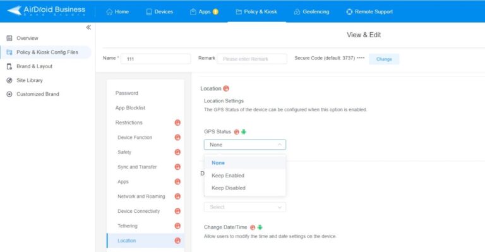Open the Remote Support tab
The width and height of the screenshot is (485, 252).
coord(369,12)
